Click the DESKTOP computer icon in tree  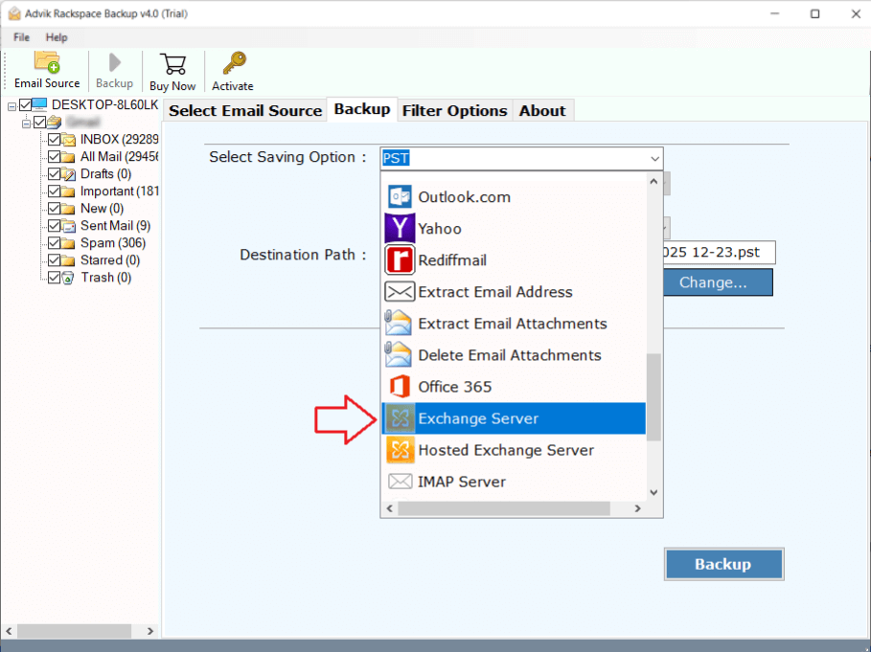point(39,104)
